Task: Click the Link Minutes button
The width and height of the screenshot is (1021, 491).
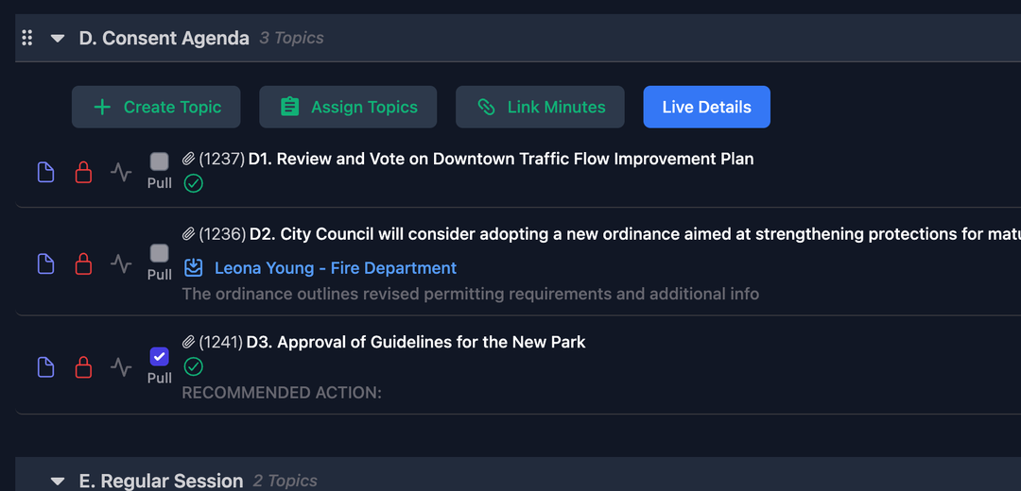Action: pos(540,108)
